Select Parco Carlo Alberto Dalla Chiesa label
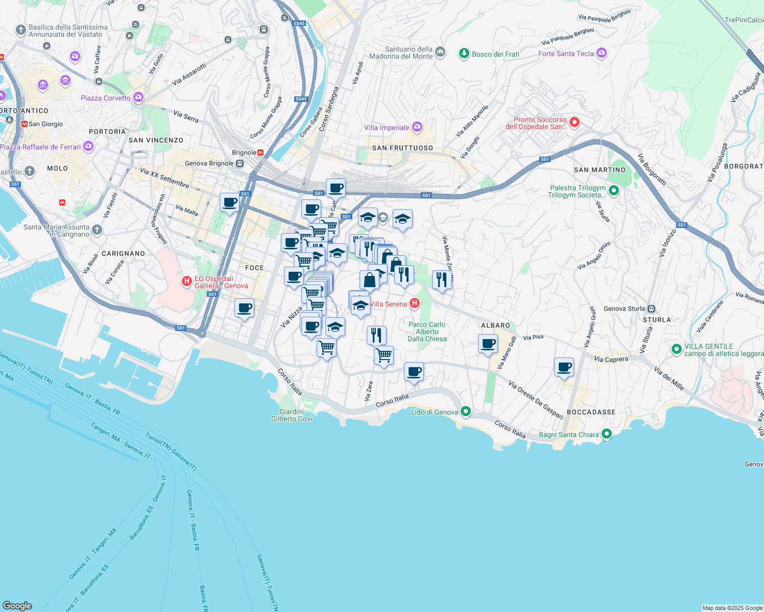Viewport: 764px width, 612px height. [427, 331]
